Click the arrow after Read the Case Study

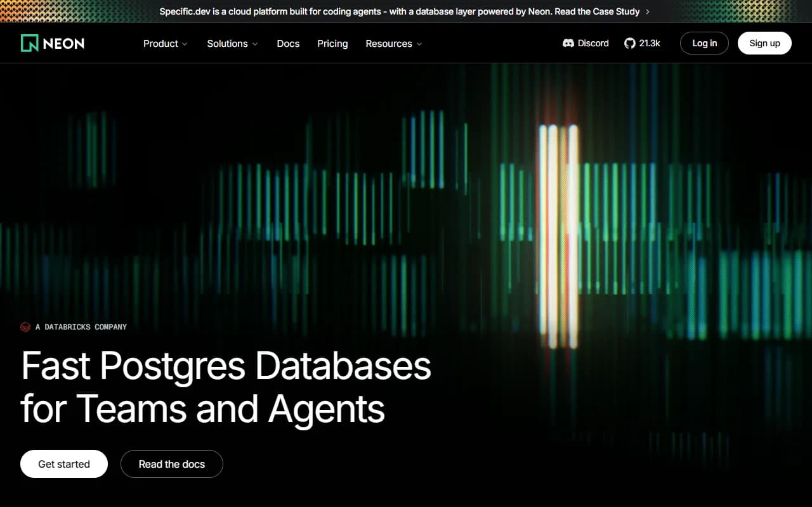(x=647, y=11)
